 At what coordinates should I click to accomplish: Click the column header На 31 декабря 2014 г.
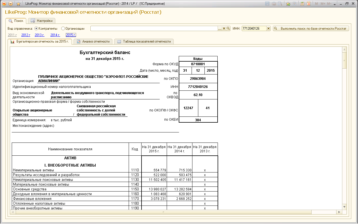180,149
